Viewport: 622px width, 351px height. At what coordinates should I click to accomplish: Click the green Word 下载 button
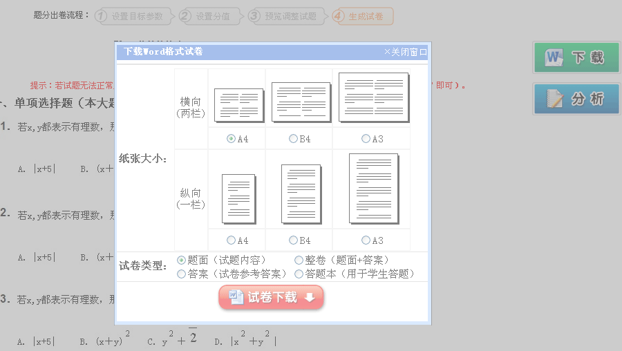576,57
